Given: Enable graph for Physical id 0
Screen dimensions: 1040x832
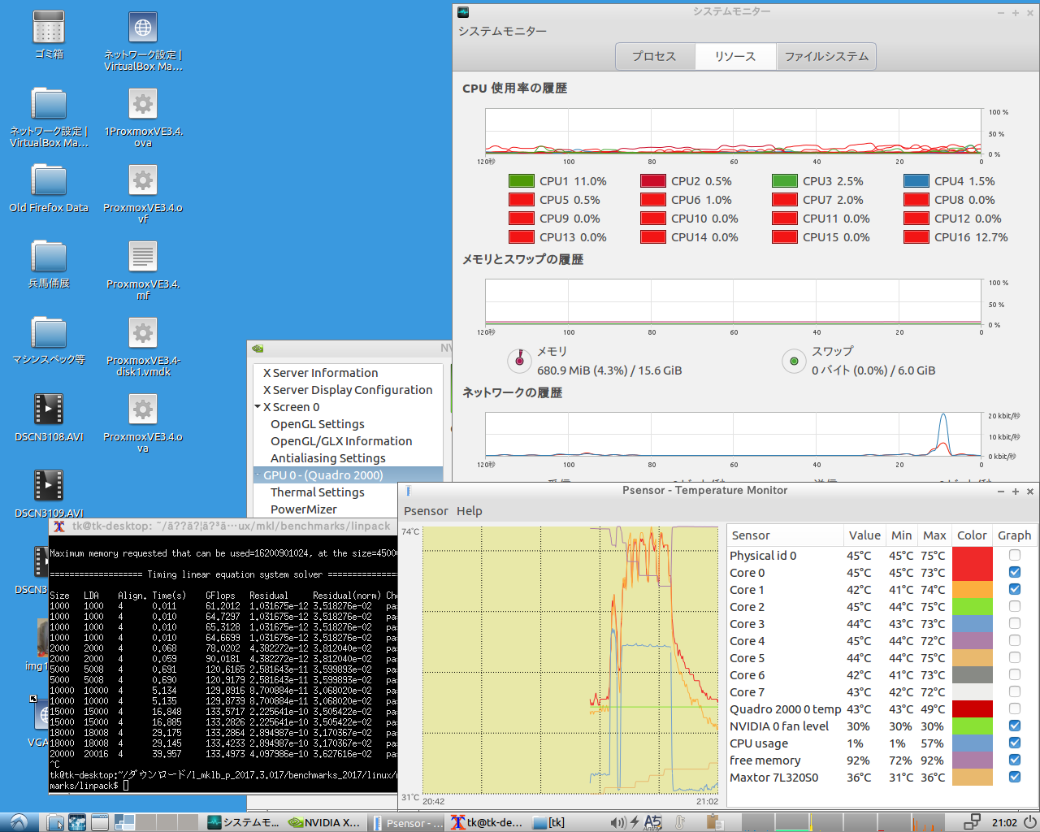Looking at the screenshot, I should click(1014, 556).
